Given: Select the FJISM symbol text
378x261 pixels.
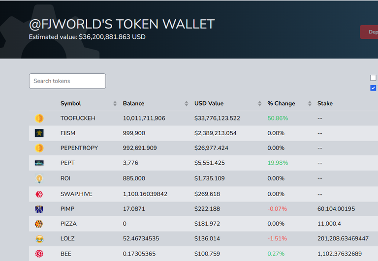Looking at the screenshot, I should click(x=68, y=133).
